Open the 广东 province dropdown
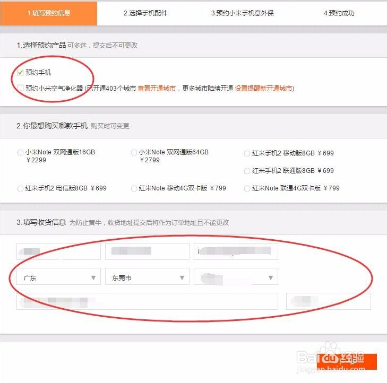387x383 pixels. tap(58, 276)
